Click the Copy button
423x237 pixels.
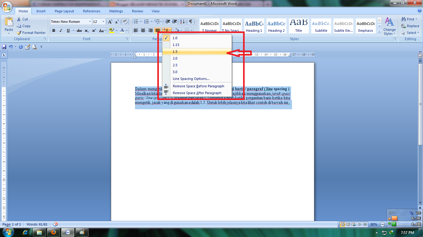(24, 26)
